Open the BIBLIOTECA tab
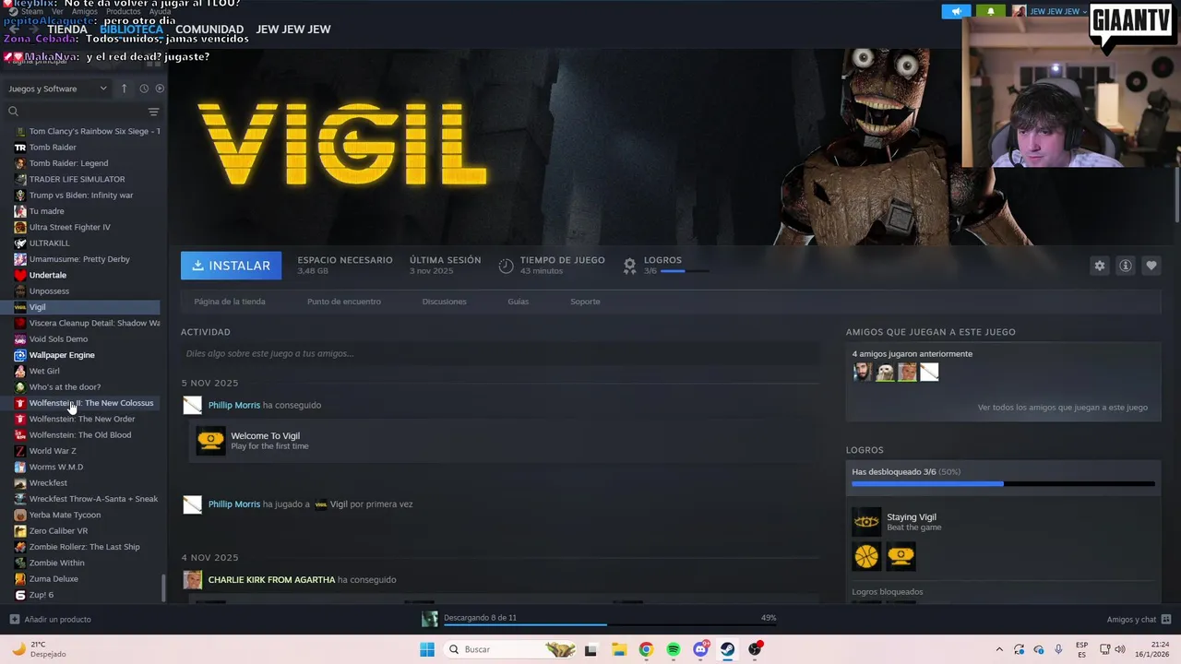 pyautogui.click(x=131, y=30)
